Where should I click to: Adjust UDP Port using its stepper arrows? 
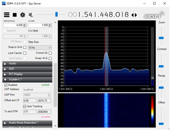click(49, 95)
